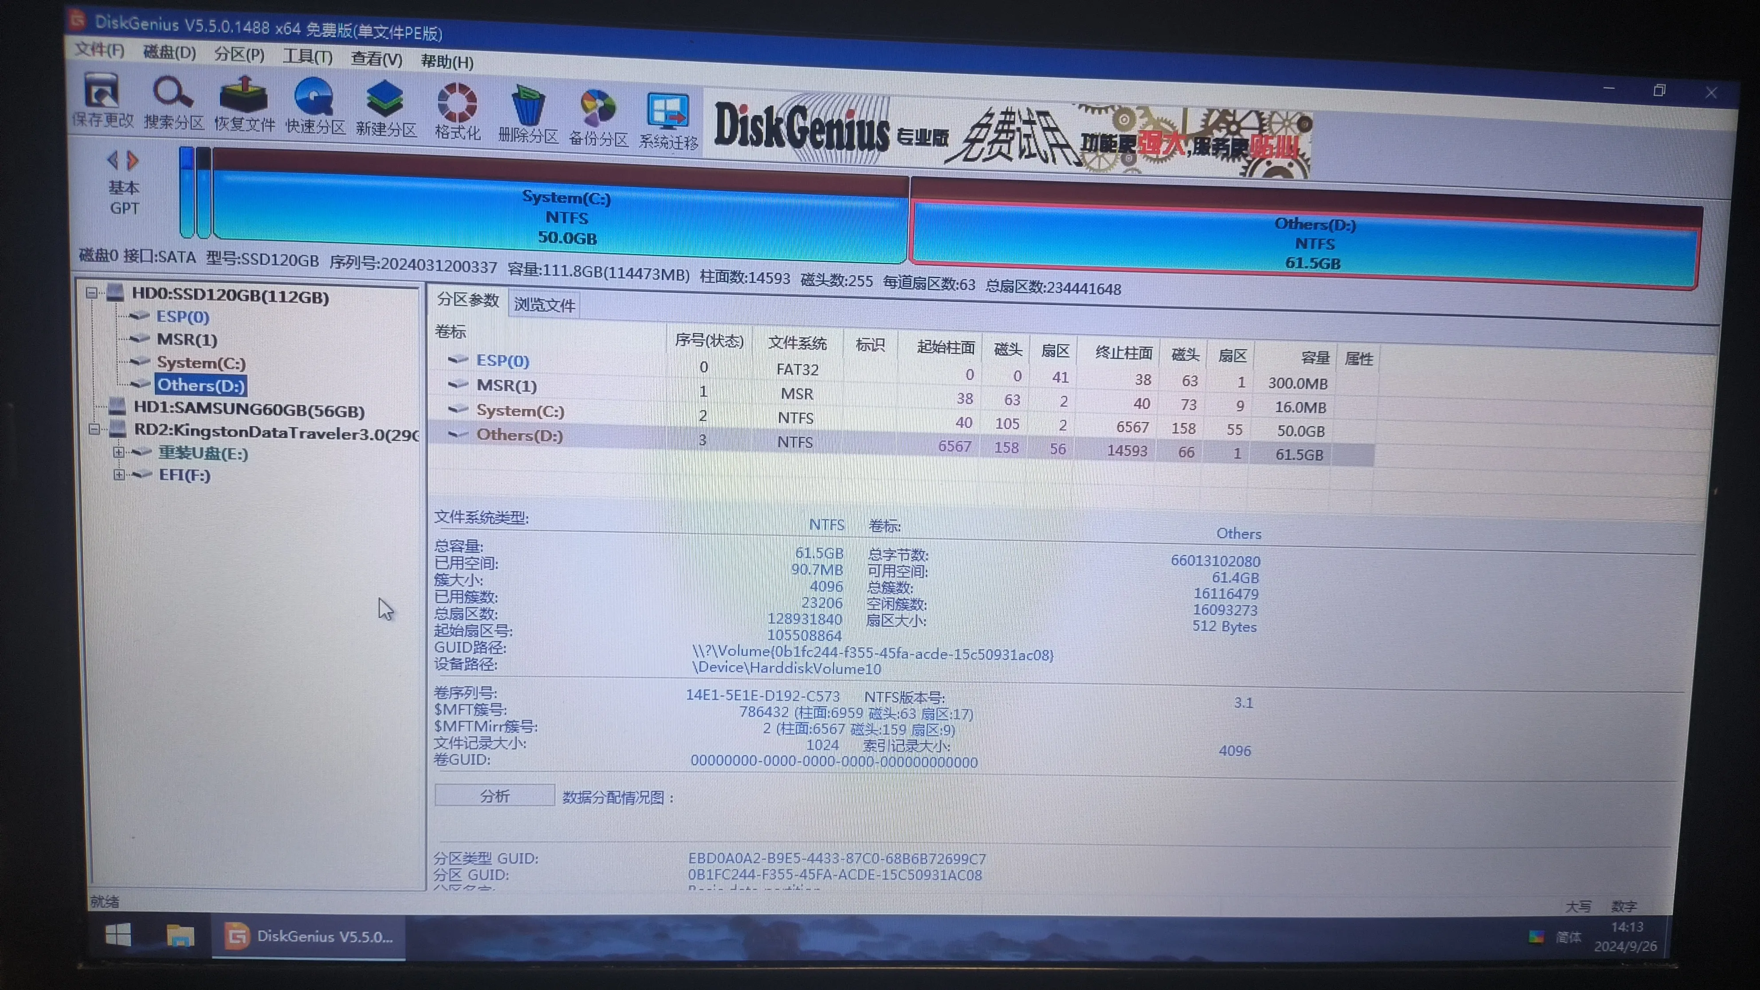1760x990 pixels.
Task: Open the 帮助(H) menu
Action: coord(447,62)
